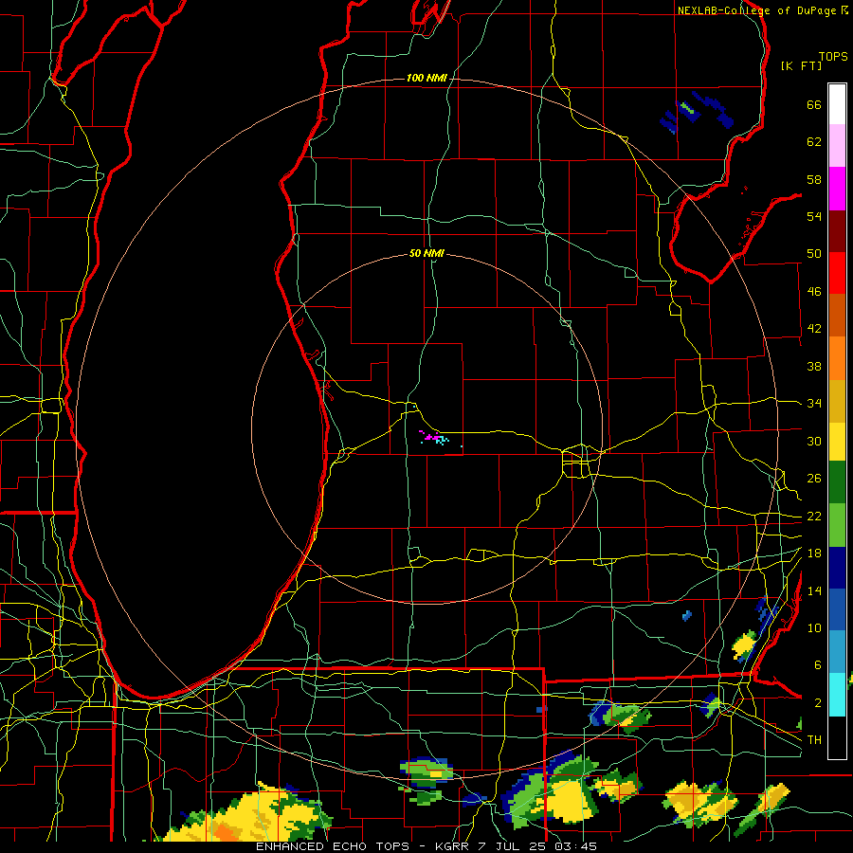Click the KGRR radar site identifier
The width and height of the screenshot is (853, 853).
pyautogui.click(x=454, y=846)
